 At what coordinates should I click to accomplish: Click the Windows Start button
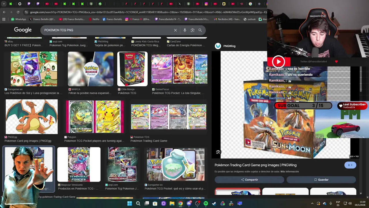click(x=130, y=204)
